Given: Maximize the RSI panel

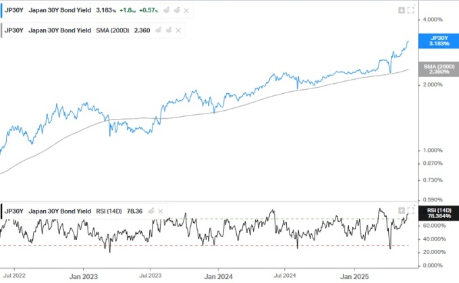Looking at the screenshot, I should point(410,211).
